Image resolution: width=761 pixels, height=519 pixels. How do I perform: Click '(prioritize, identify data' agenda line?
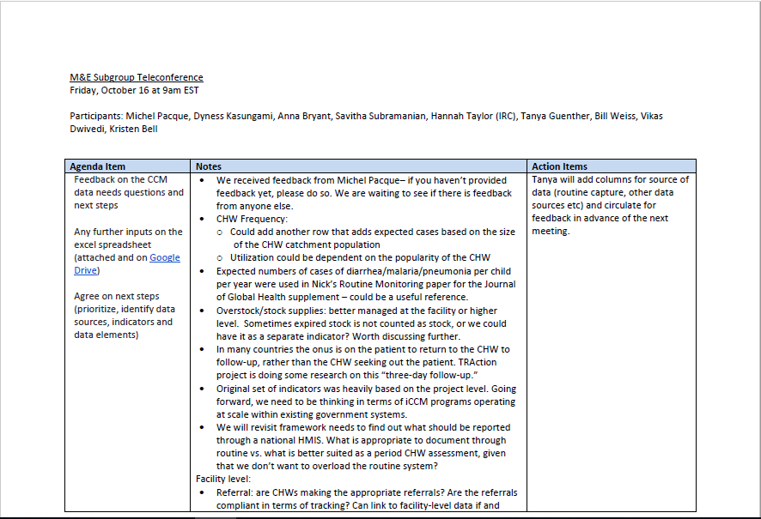coord(125,309)
